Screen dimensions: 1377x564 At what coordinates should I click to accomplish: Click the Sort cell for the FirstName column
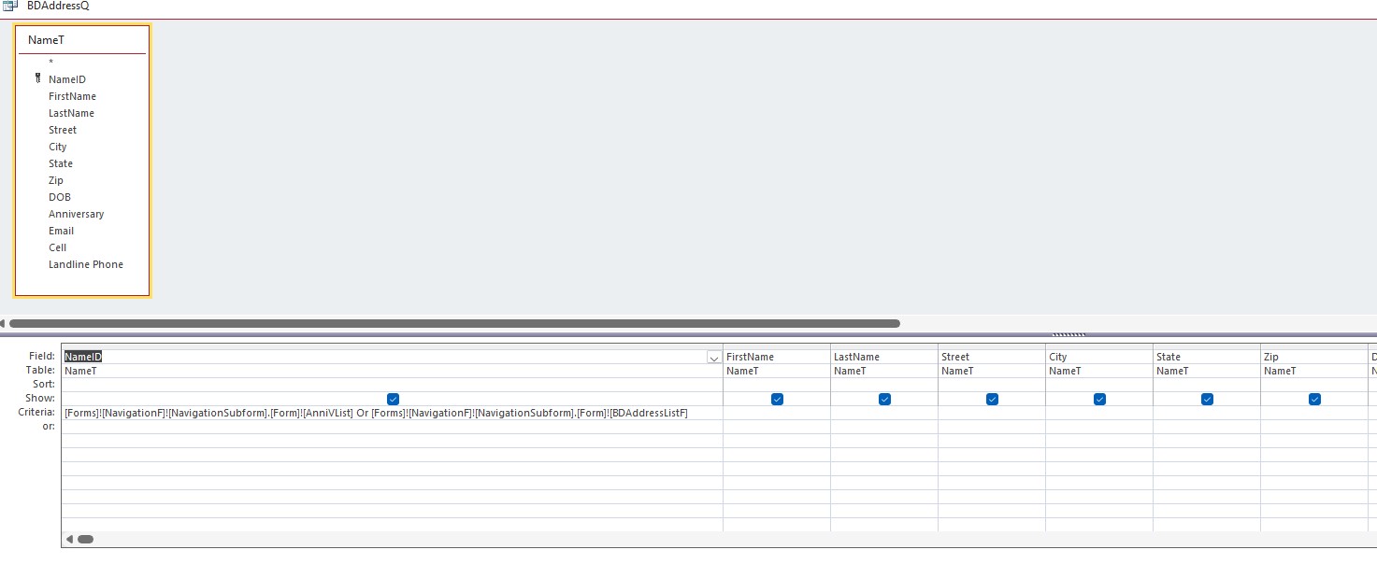coord(776,385)
